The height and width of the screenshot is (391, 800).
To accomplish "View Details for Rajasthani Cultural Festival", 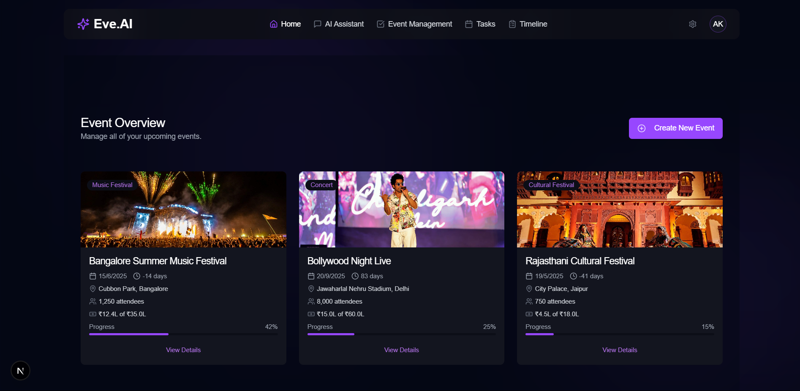I will 619,350.
